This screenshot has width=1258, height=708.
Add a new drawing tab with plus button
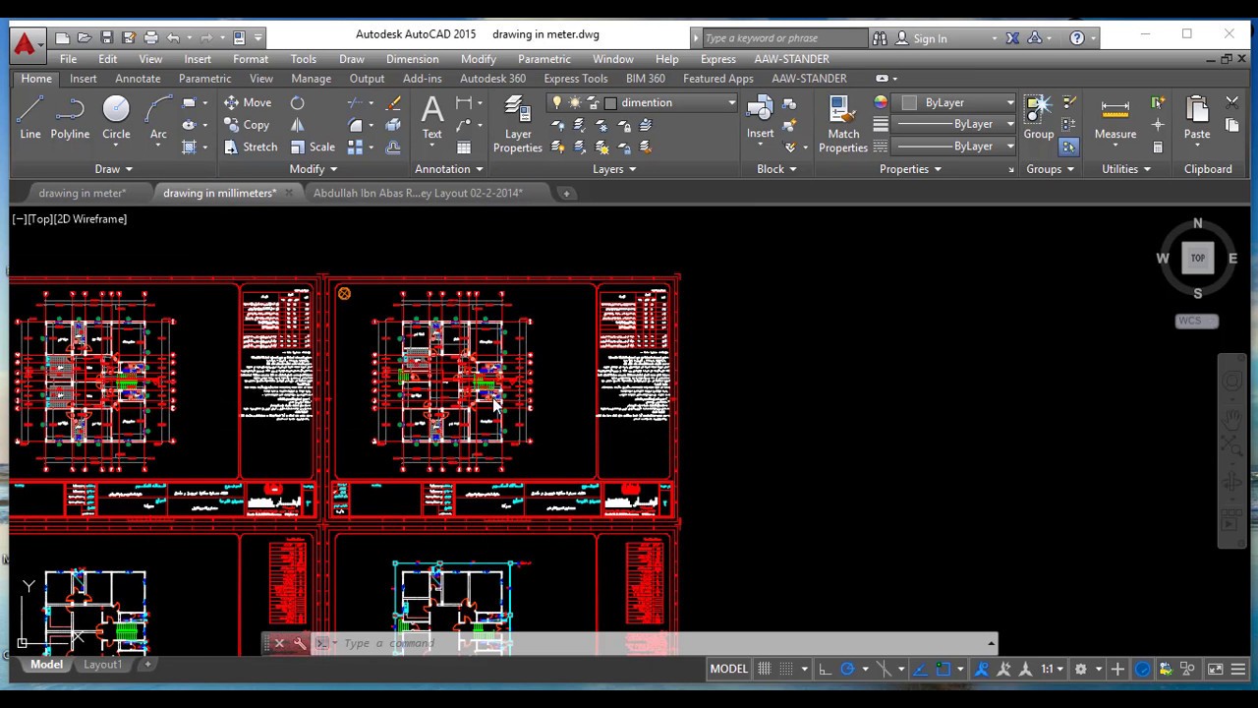point(566,193)
